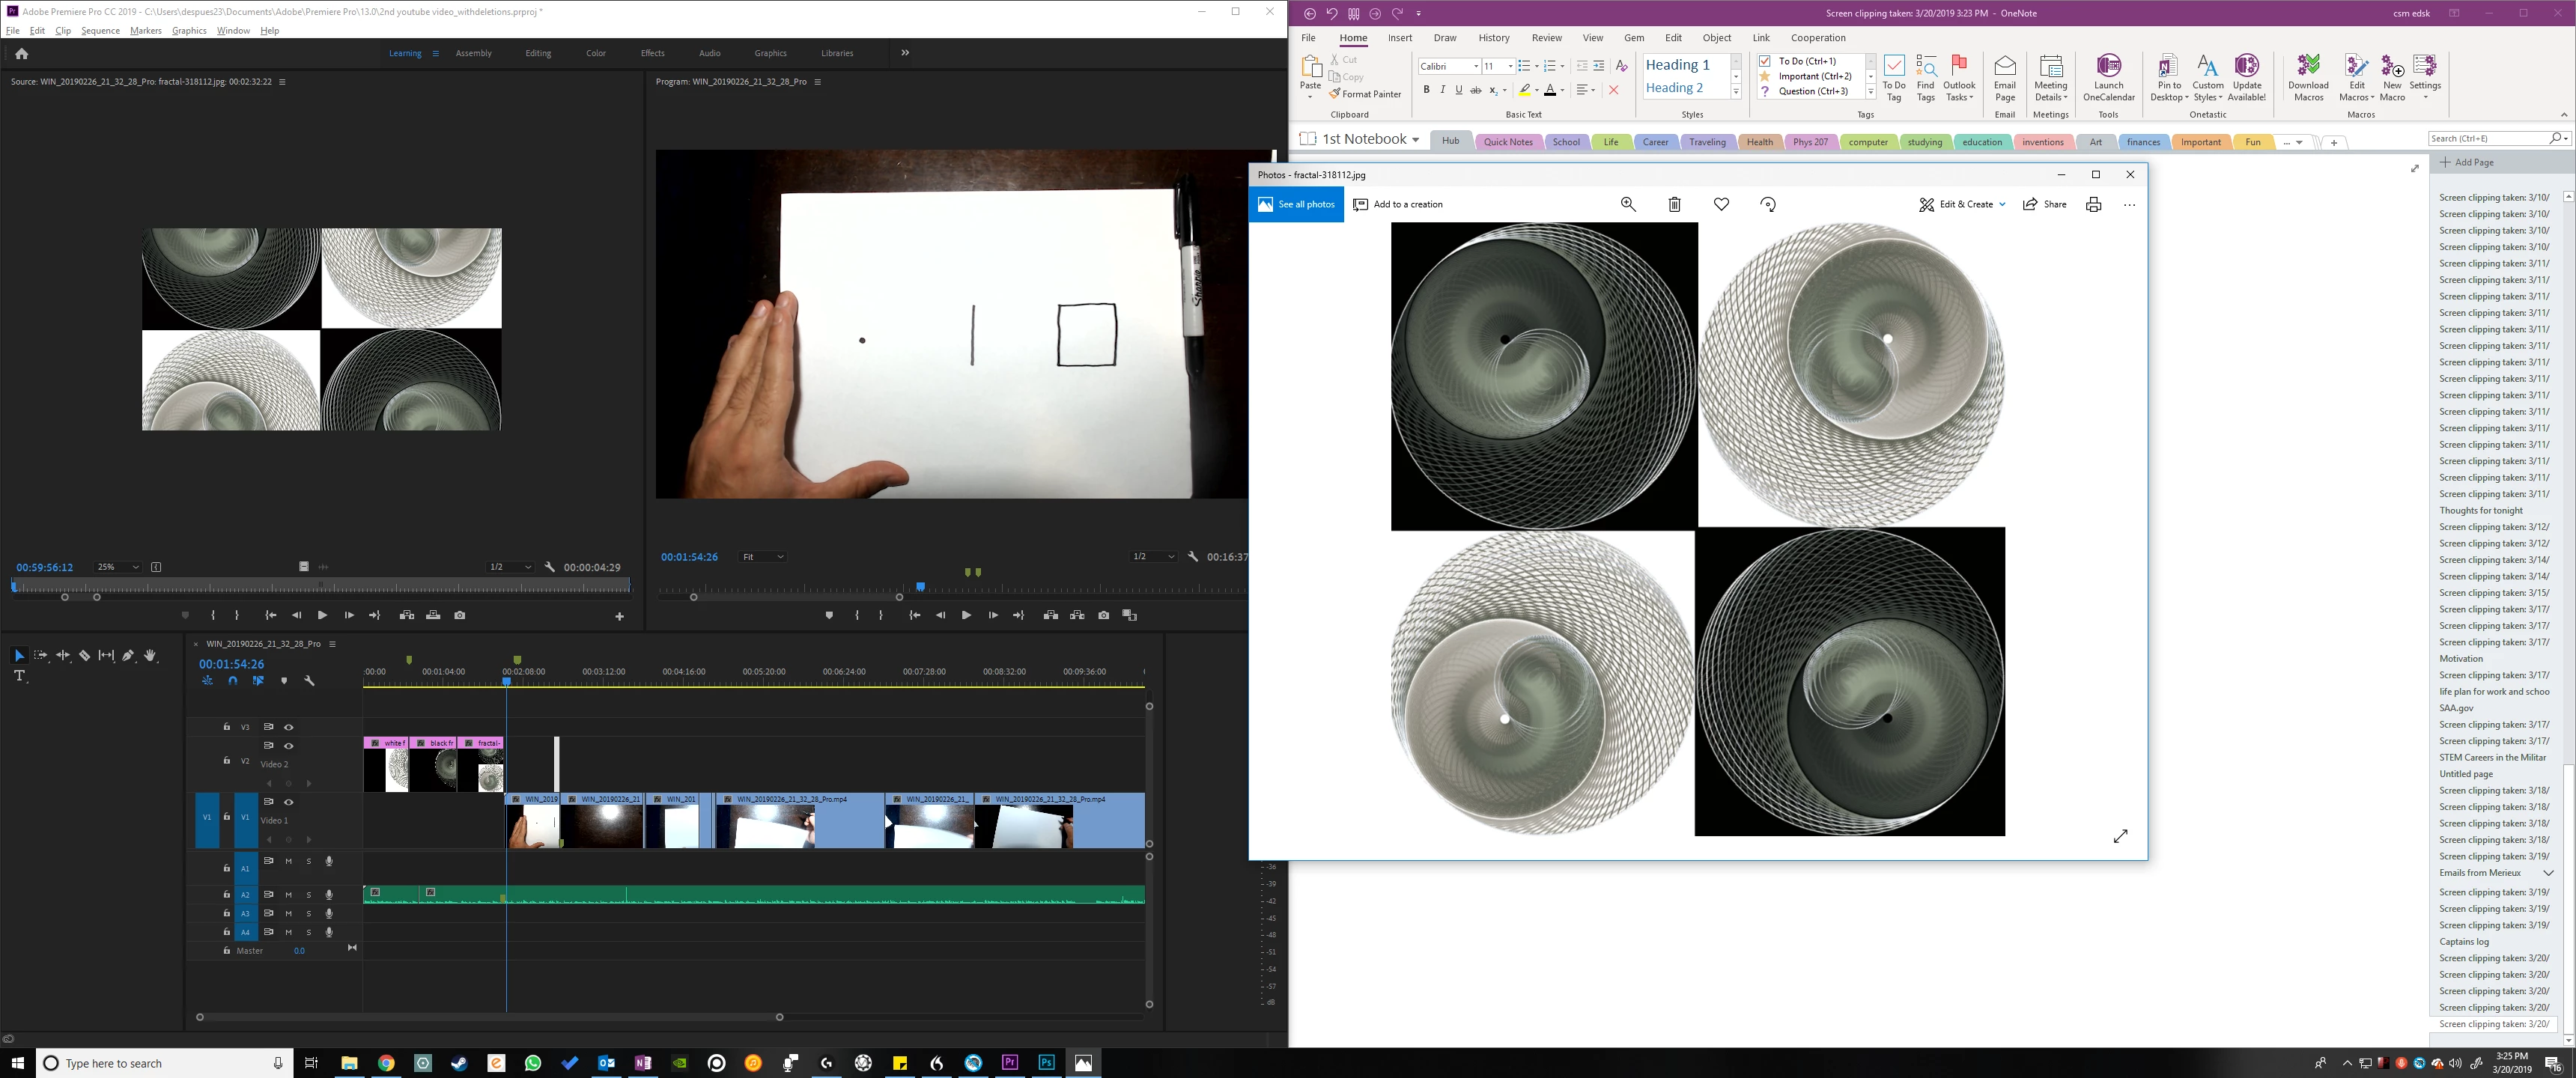
Task: Click Add to a creation
Action: click(x=1398, y=204)
